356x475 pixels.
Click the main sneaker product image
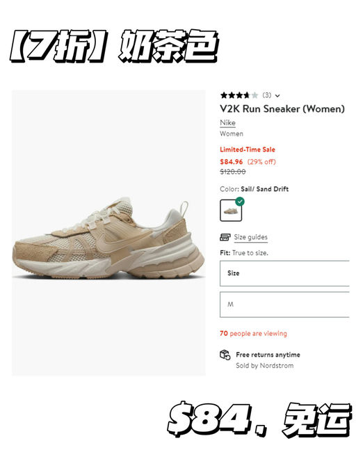(108, 233)
